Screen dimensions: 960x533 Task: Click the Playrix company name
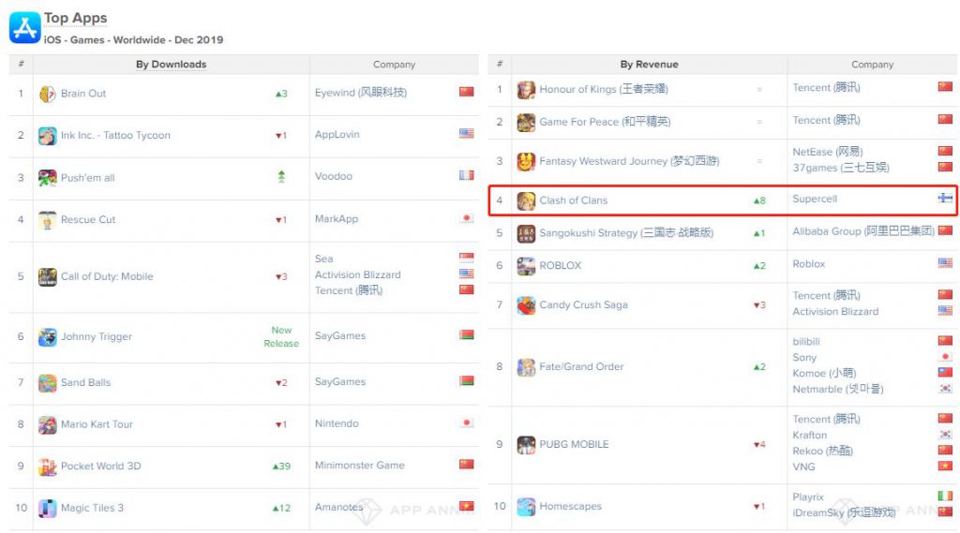[808, 496]
